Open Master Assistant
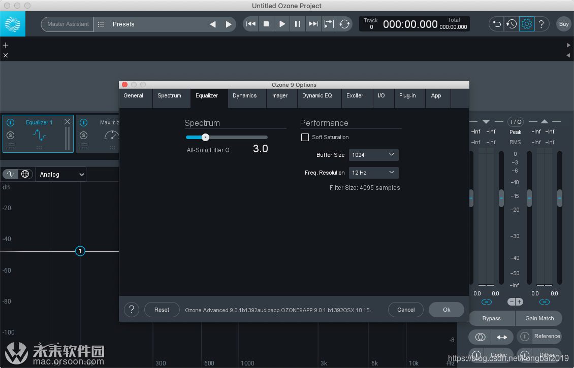The height and width of the screenshot is (368, 574). (68, 24)
